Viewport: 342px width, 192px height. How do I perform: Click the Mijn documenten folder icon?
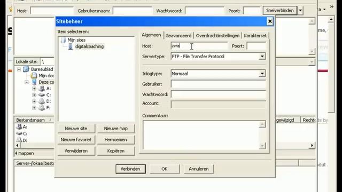[34, 76]
